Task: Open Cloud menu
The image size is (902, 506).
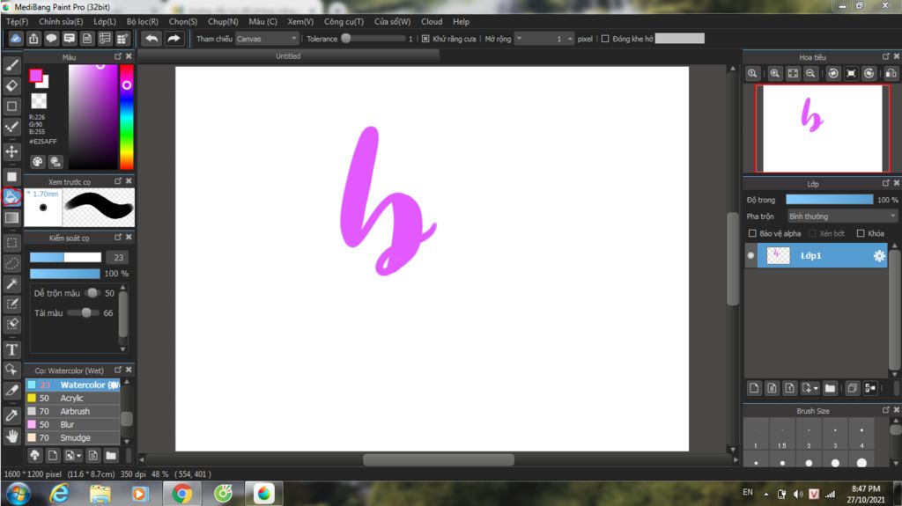Action: [432, 21]
